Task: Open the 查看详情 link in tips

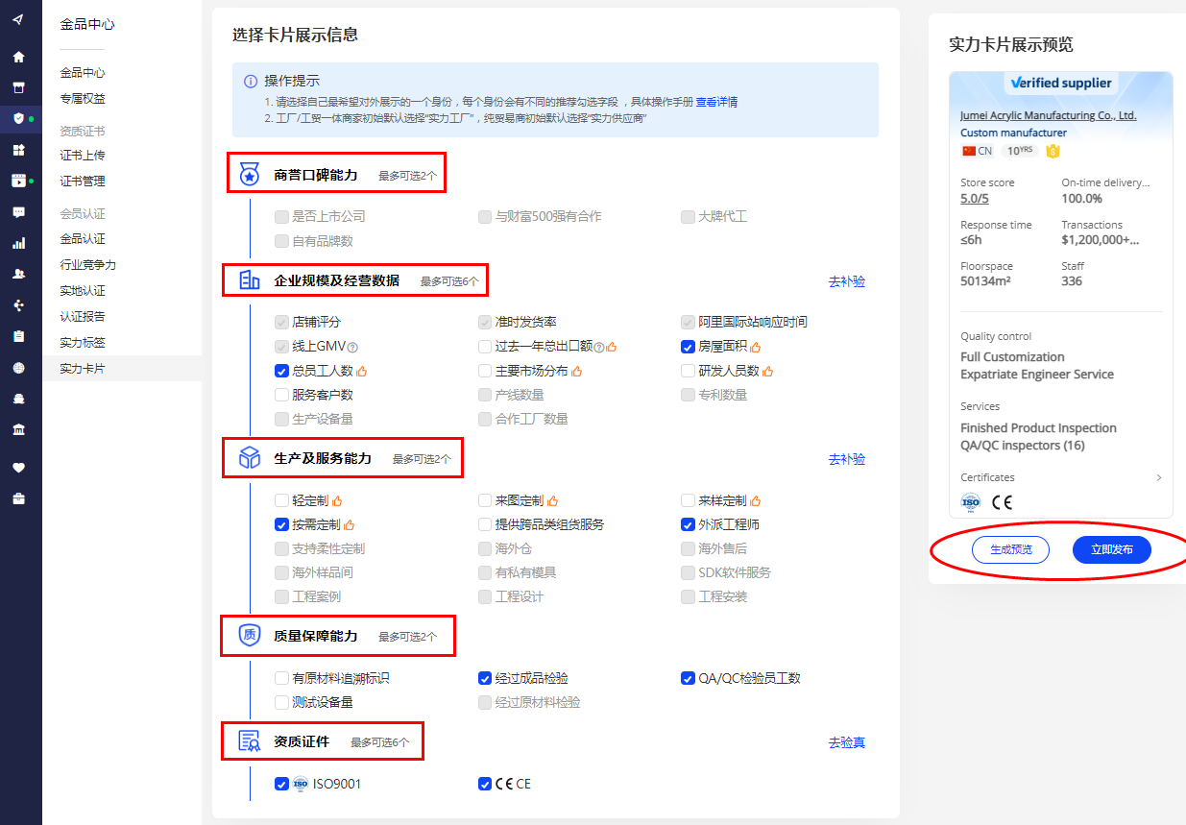Action: coord(716,102)
